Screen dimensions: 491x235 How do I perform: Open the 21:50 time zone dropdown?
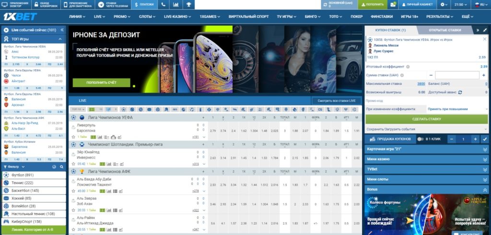[462, 5]
